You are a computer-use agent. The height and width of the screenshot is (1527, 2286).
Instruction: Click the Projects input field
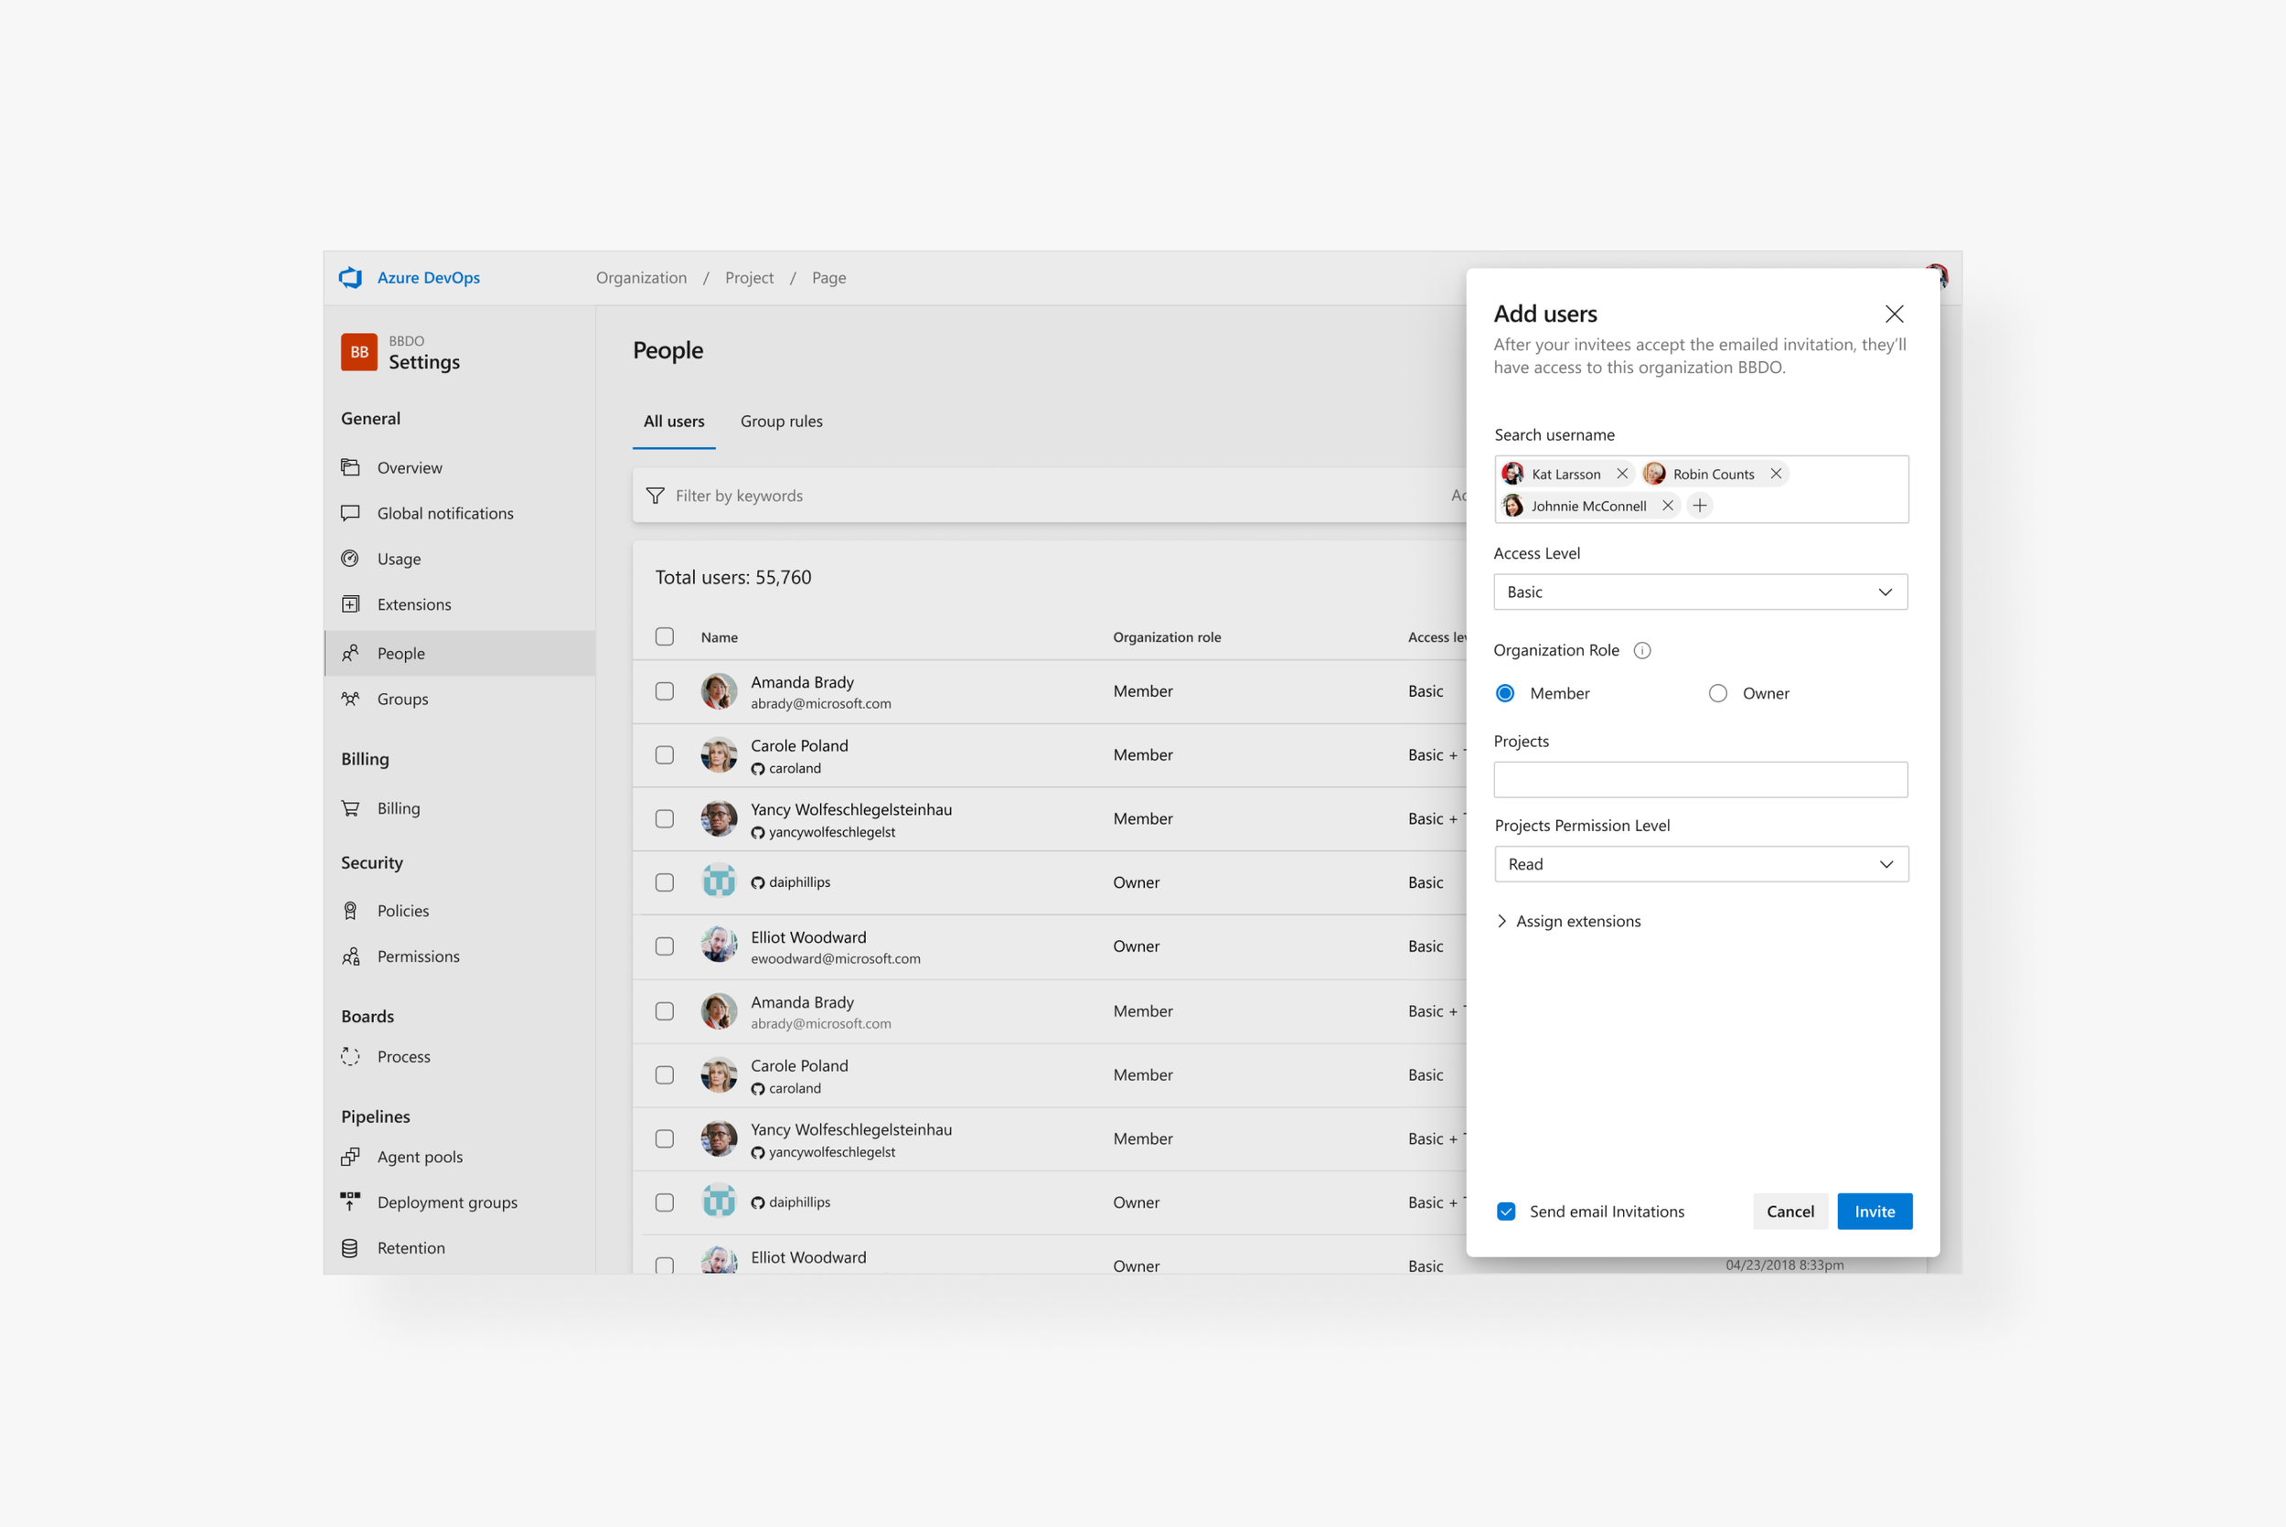coord(1701,780)
